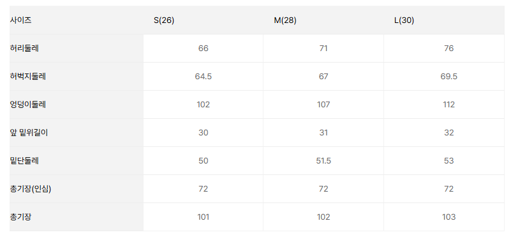Select the S(26) size column header
511x237 pixels.
point(164,20)
